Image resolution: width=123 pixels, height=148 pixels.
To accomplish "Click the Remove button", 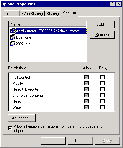I will click(102, 35).
